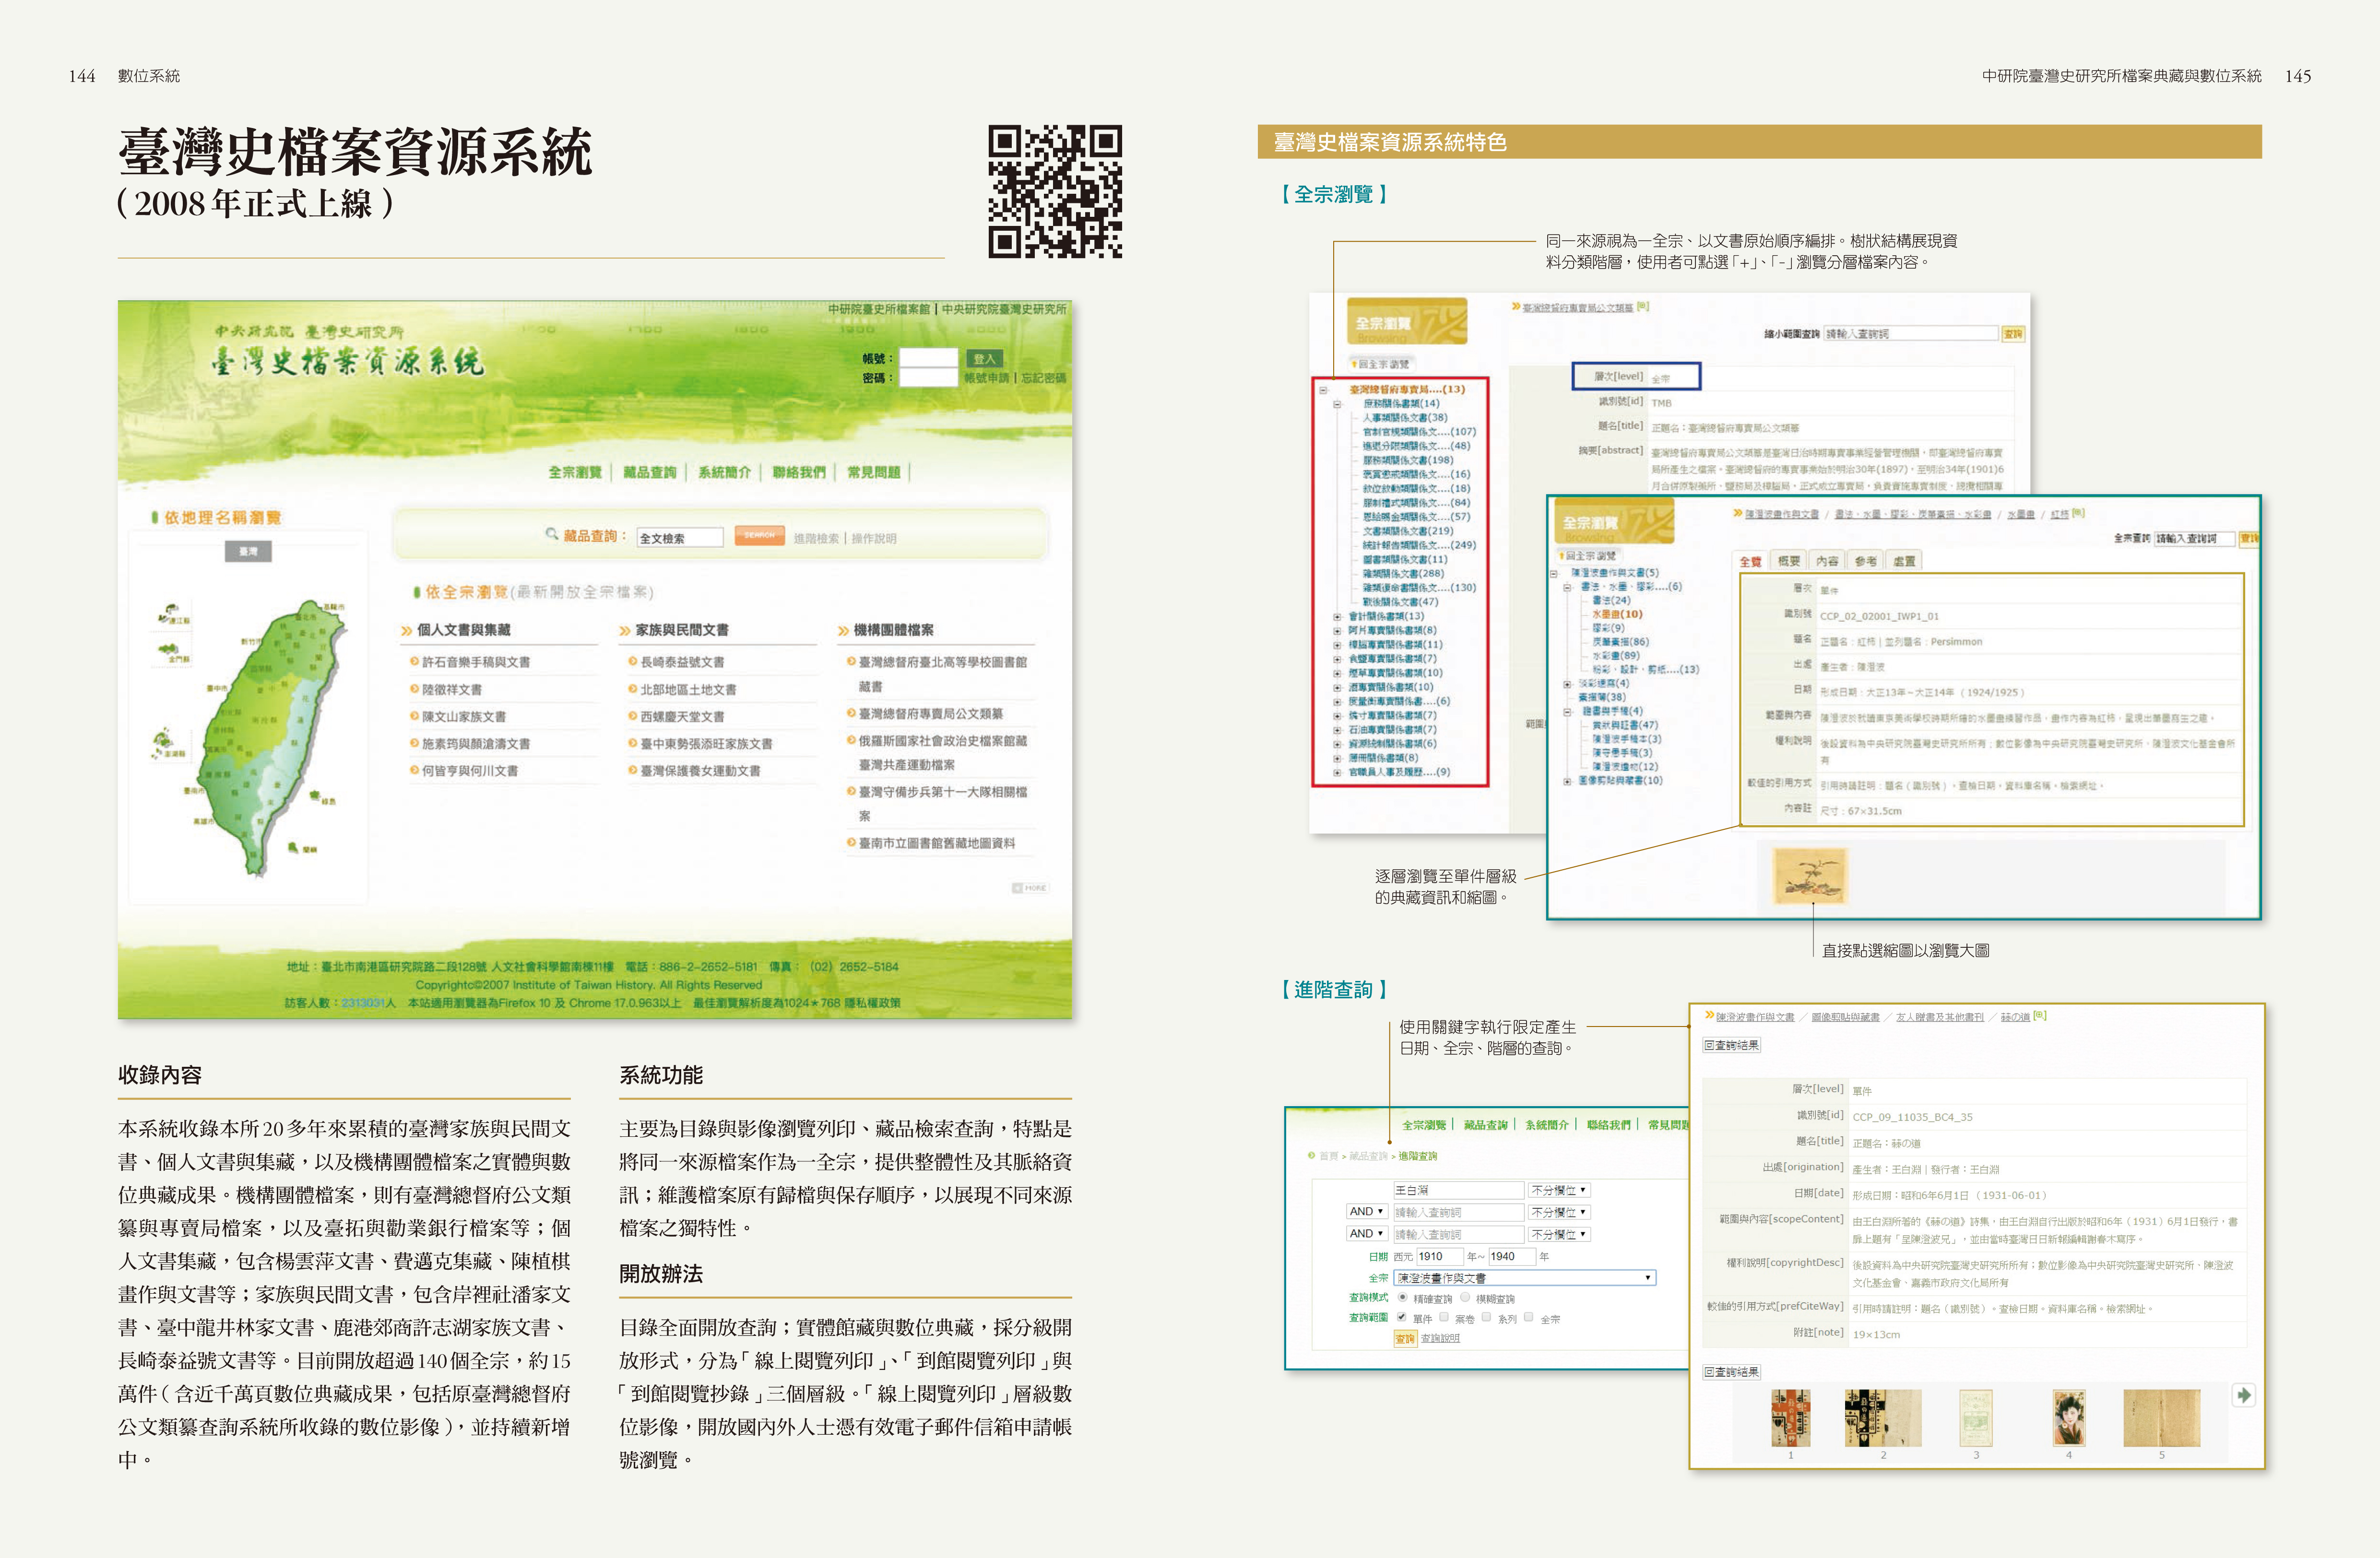Collapse the 臺灣總督府專賣局 root tree node
2380x1558 pixels.
tap(1323, 390)
